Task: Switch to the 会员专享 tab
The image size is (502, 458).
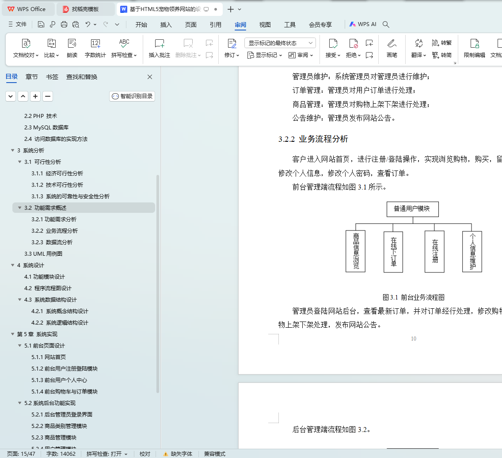Action: (320, 25)
